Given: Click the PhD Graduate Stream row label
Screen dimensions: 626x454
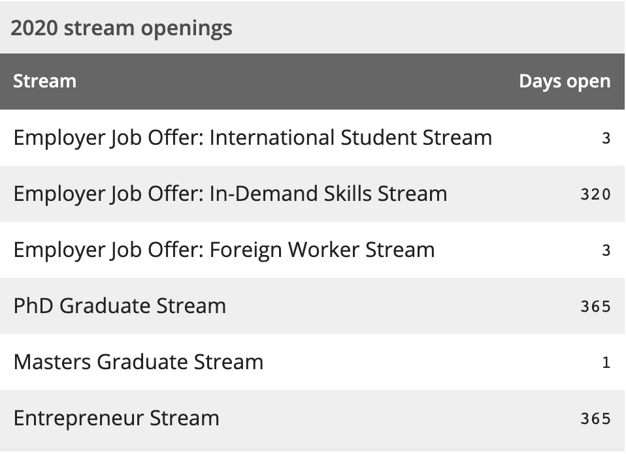Looking at the screenshot, I should pos(120,306).
